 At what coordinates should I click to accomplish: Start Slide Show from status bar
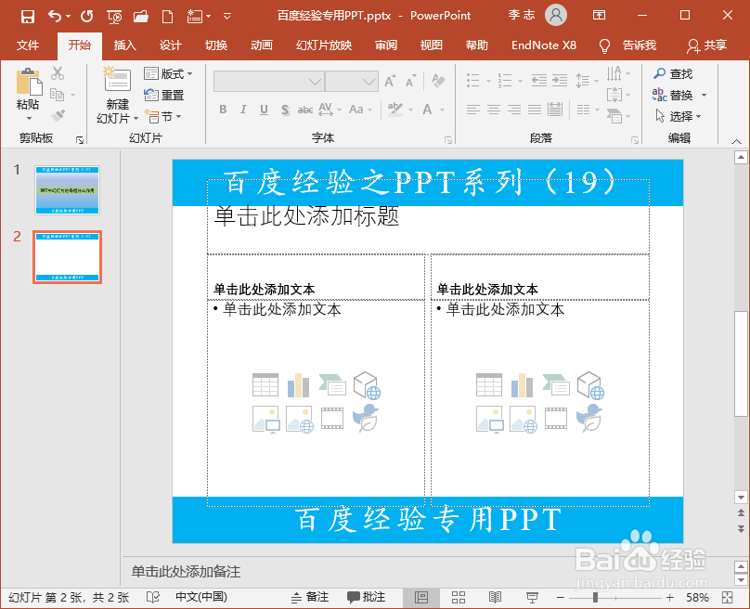(532, 597)
